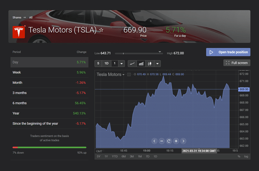Select the 3M range tab
Screen dimensions: 259x171
[131, 156]
